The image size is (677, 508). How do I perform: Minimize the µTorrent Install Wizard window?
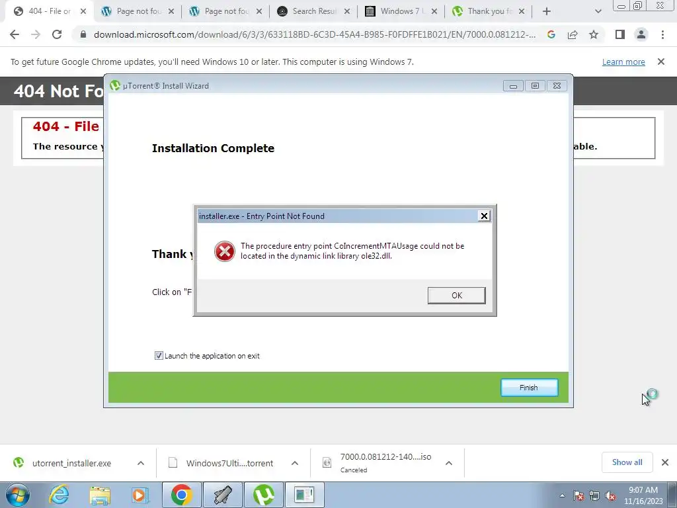(x=513, y=86)
